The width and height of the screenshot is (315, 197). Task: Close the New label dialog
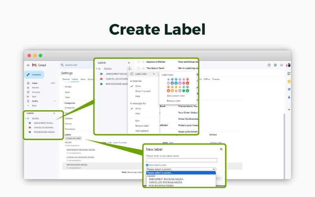[x=221, y=149]
